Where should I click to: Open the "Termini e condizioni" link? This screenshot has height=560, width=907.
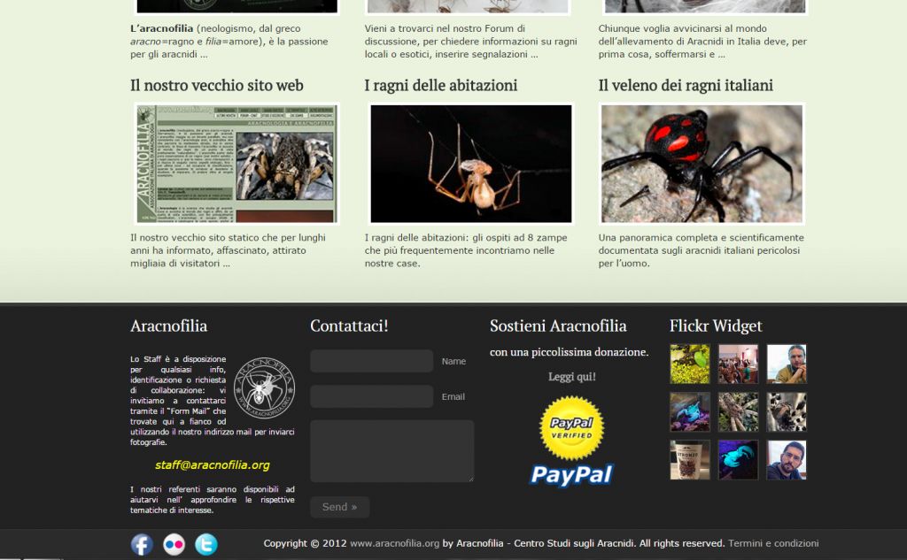tap(773, 543)
